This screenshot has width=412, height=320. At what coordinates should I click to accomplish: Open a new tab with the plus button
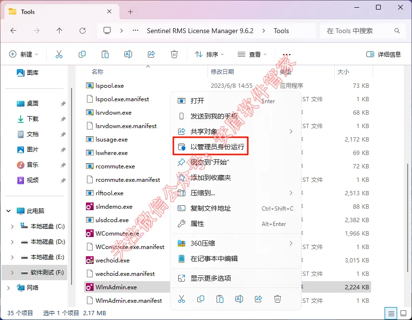[x=130, y=12]
